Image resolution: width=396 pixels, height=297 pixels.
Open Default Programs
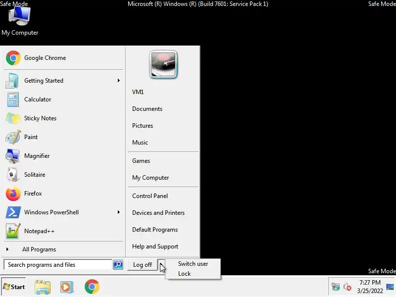point(155,230)
